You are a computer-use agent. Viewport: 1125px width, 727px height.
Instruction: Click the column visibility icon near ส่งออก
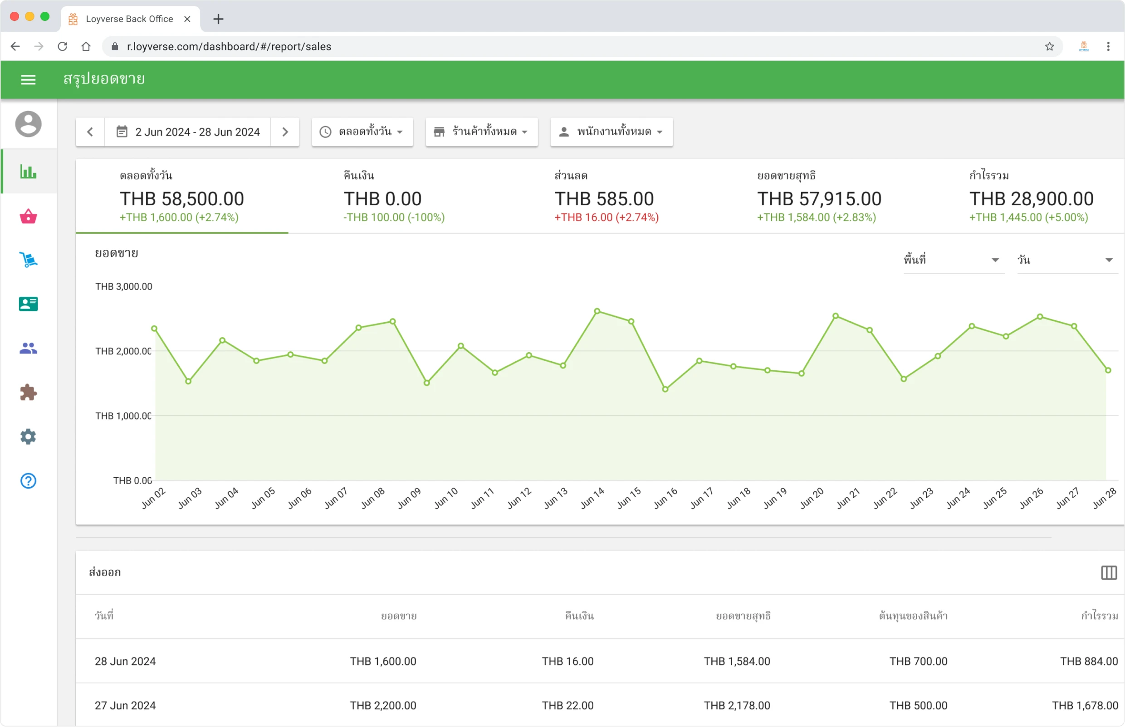(1109, 572)
